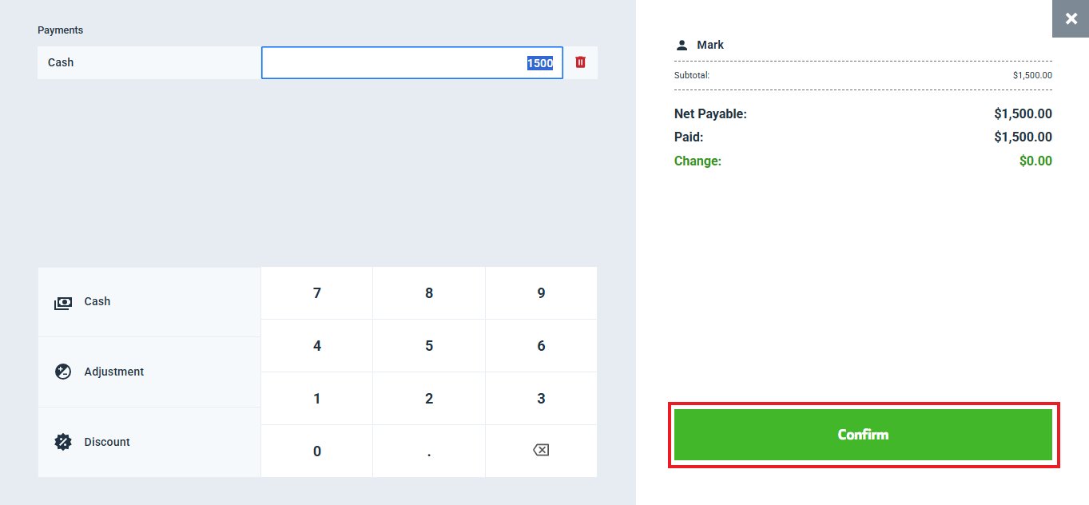Click into the Cash amount field showing 1500
Image resolution: width=1089 pixels, height=505 pixels.
point(412,63)
